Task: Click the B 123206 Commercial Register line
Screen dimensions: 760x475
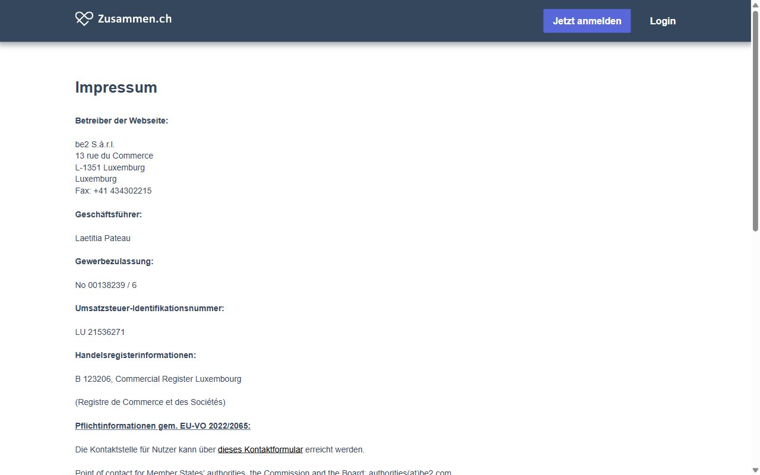Action: coord(158,379)
